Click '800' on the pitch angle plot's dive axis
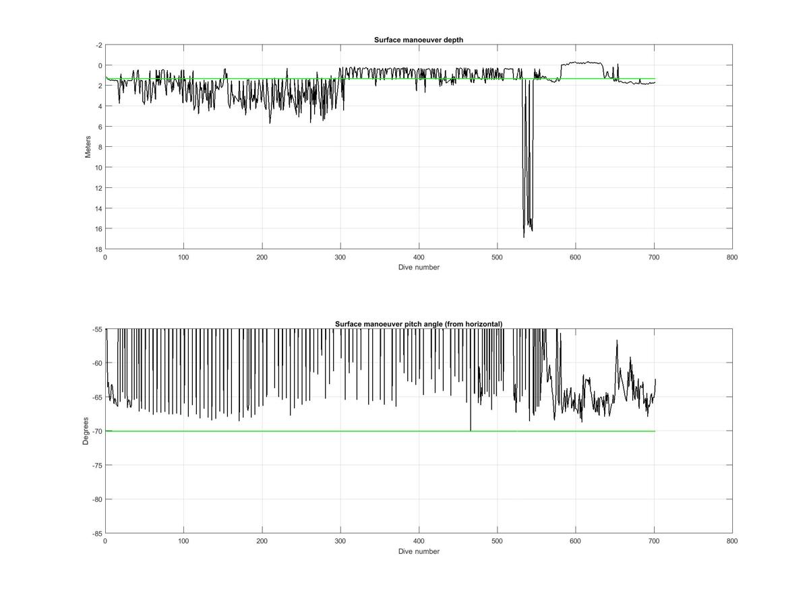The width and height of the screenshot is (809, 599). tap(732, 541)
